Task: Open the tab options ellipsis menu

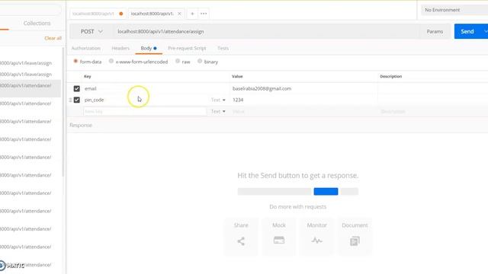Action: pos(204,14)
